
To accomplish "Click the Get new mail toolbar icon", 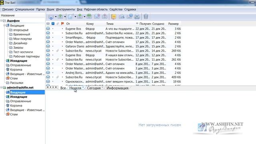I will (51, 17).
